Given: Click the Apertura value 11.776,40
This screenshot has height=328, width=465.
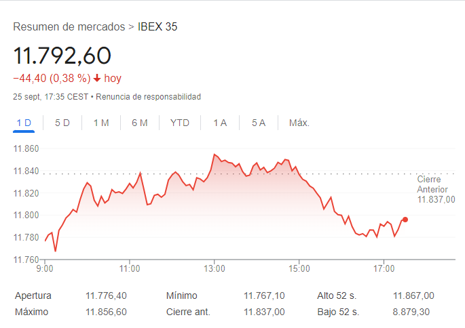Looking at the screenshot, I should pos(106,295).
